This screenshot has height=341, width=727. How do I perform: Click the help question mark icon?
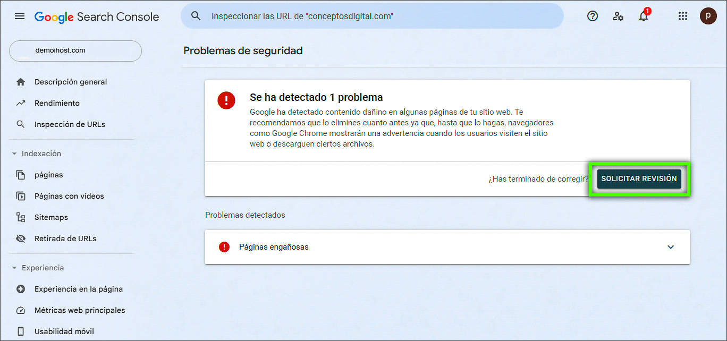point(593,16)
